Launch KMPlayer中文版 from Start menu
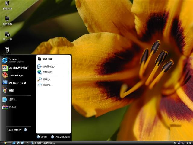193x145 pixels. coord(14,83)
